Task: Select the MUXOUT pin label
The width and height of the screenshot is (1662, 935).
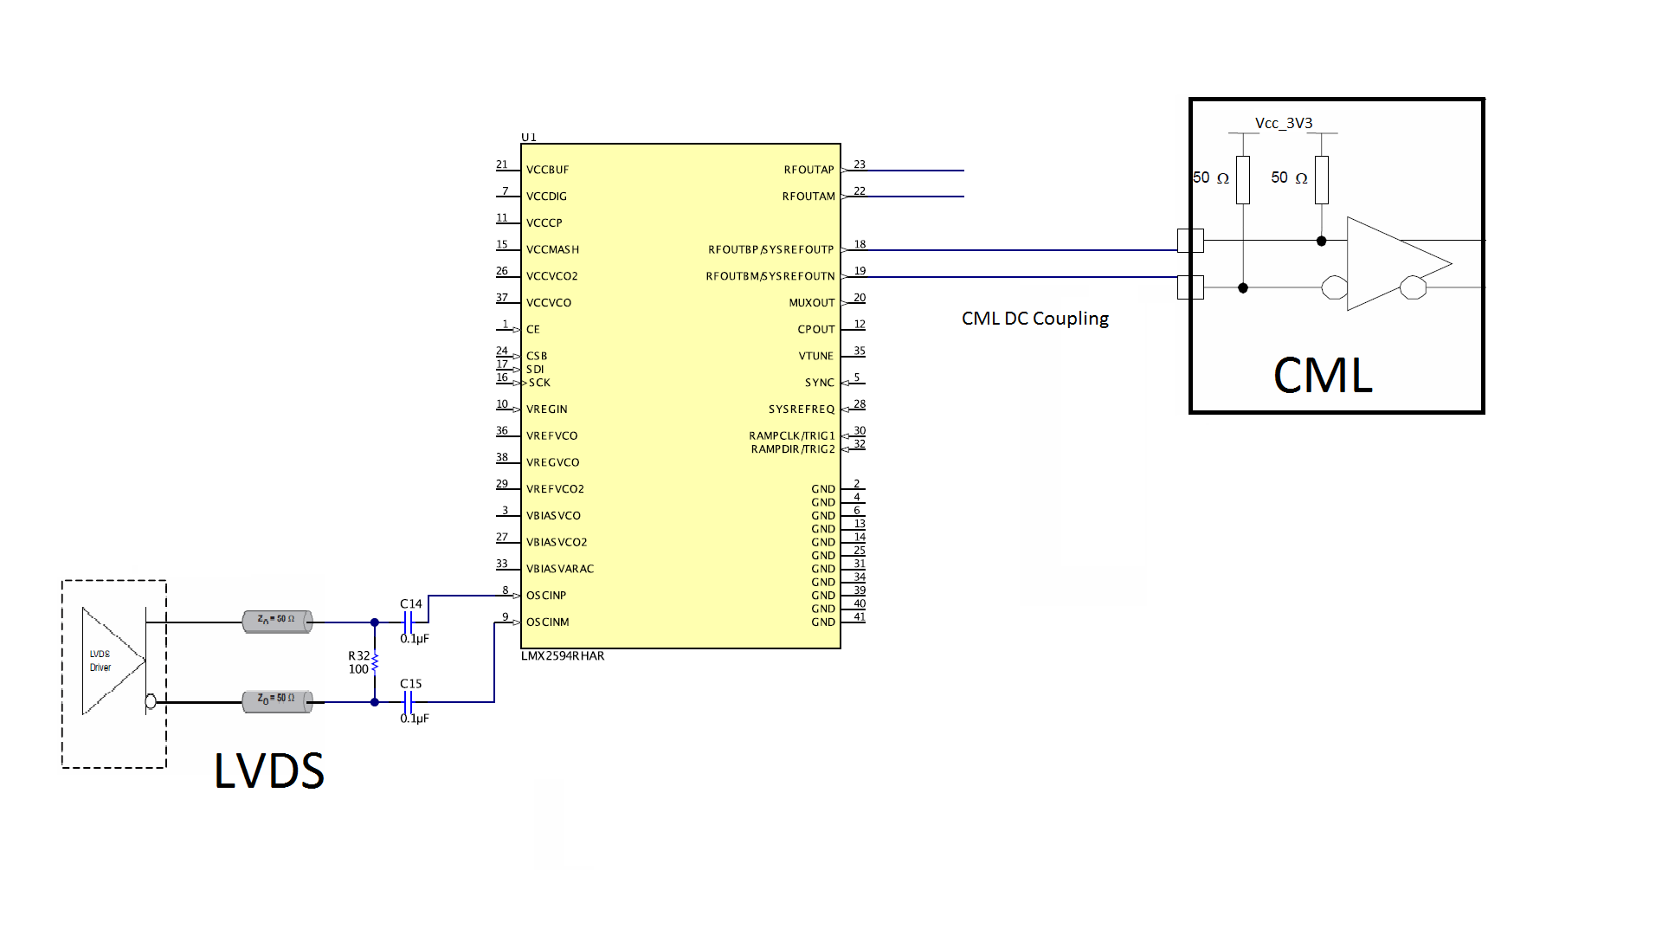Action: click(x=811, y=303)
